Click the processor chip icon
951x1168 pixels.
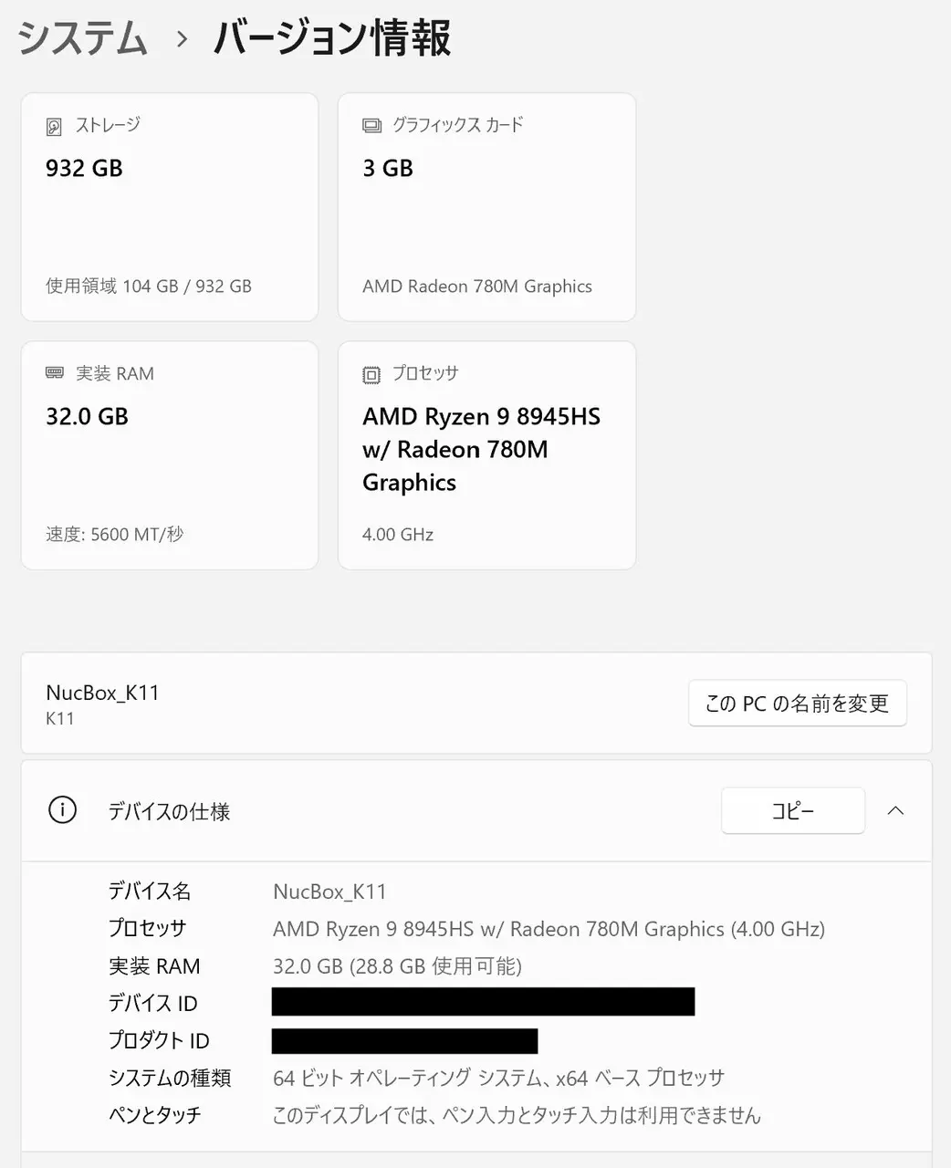(x=371, y=374)
